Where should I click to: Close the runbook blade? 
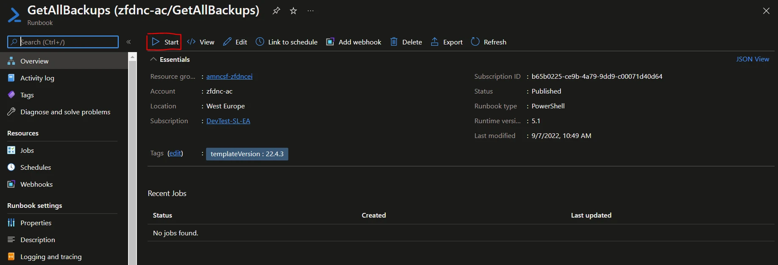(x=766, y=11)
